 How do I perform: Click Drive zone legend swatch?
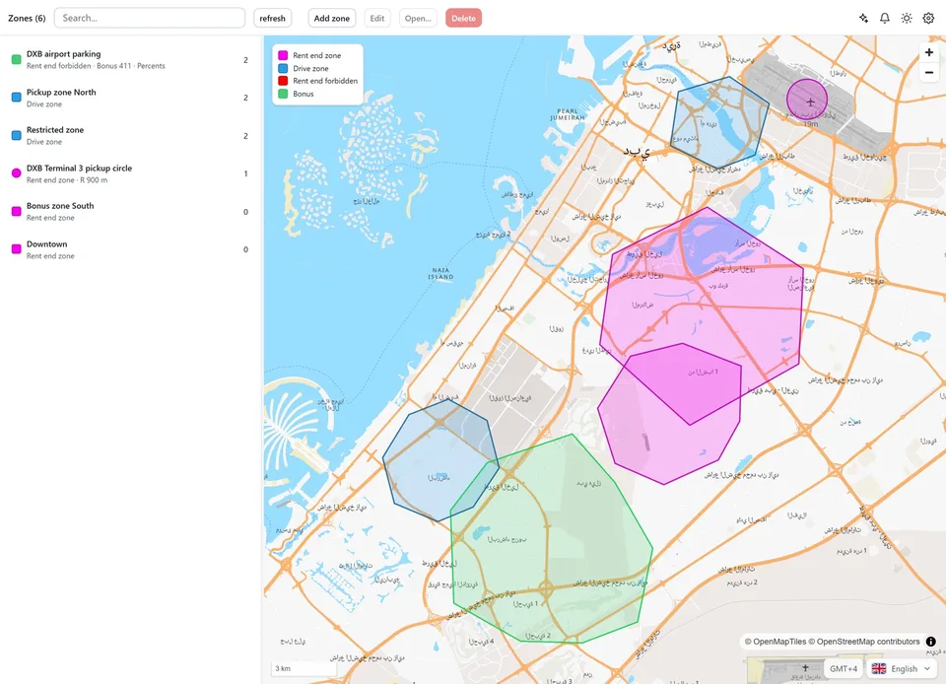[x=283, y=68]
